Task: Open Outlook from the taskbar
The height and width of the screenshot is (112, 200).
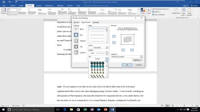Action: pos(99,110)
